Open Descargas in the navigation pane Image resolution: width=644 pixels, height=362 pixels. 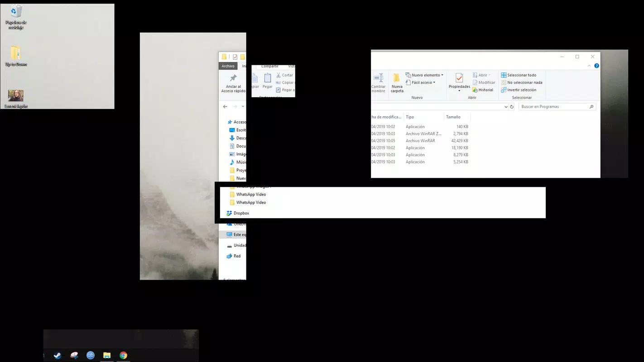click(238, 138)
